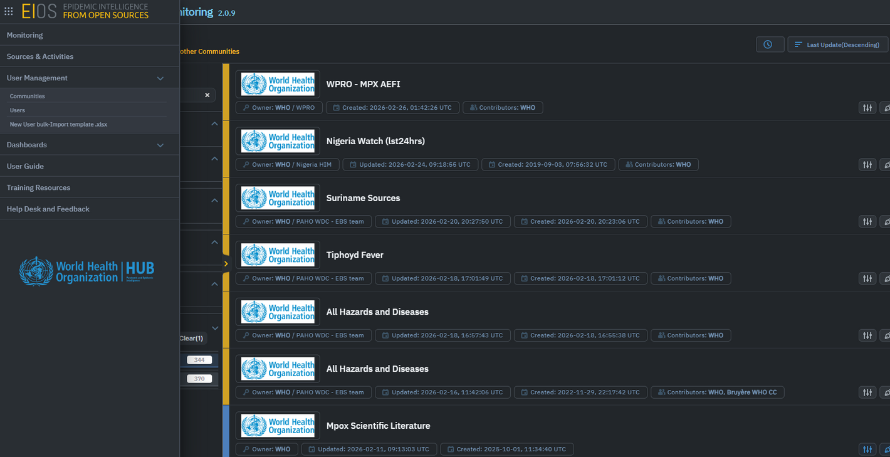The width and height of the screenshot is (890, 457).
Task: Open filter sliders for Nigeria Watch board
Action: click(x=867, y=165)
